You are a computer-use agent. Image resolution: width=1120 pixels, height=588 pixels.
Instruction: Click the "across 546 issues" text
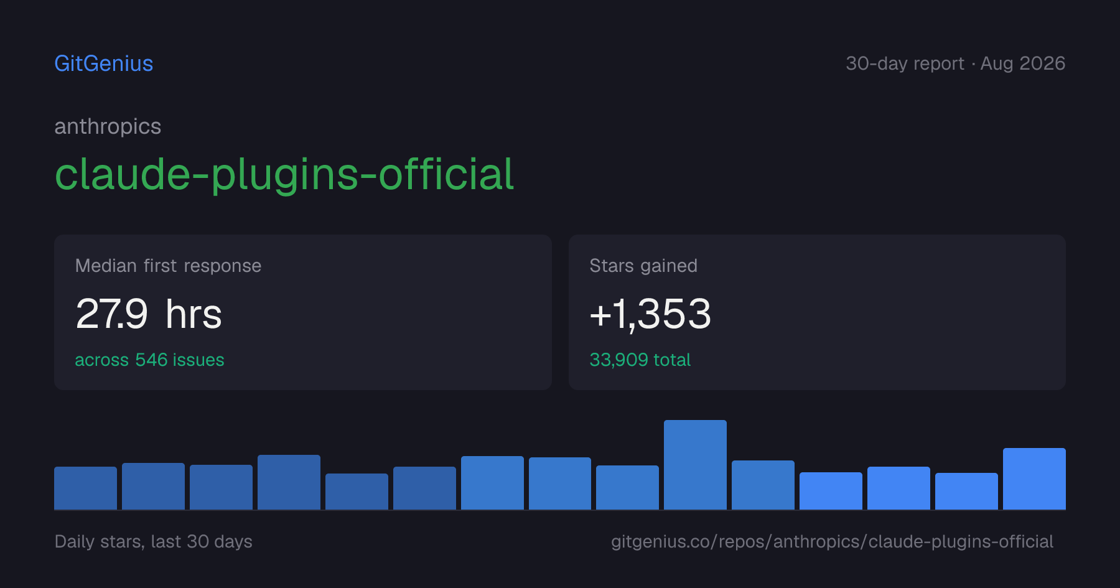(149, 360)
